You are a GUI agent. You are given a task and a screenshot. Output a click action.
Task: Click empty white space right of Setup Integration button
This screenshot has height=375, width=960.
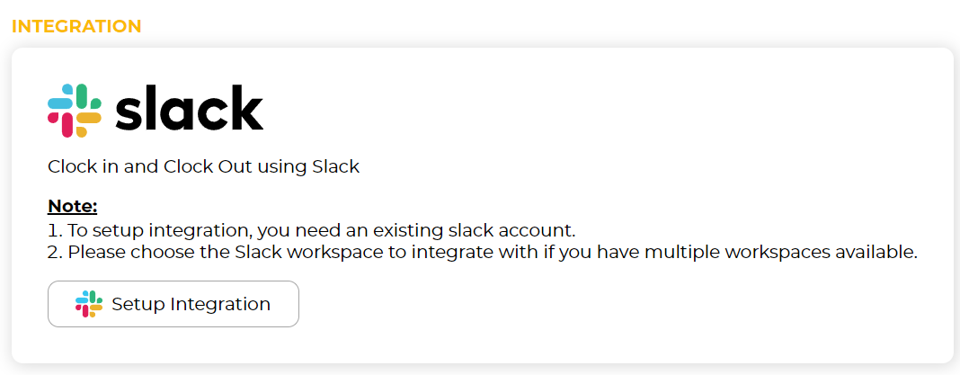pos(612,304)
